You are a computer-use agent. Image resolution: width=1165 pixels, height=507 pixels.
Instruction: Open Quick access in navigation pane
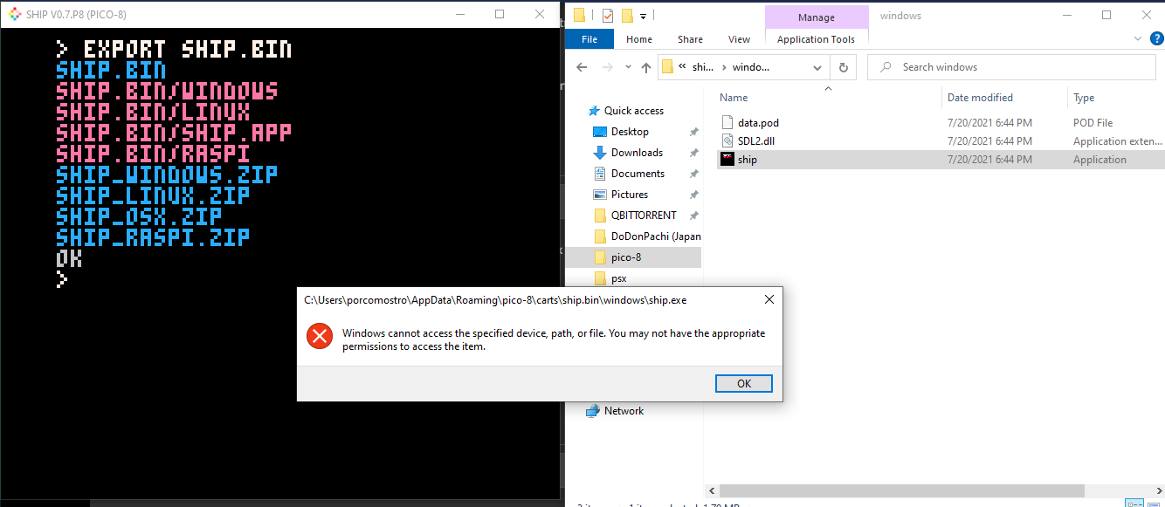[634, 111]
